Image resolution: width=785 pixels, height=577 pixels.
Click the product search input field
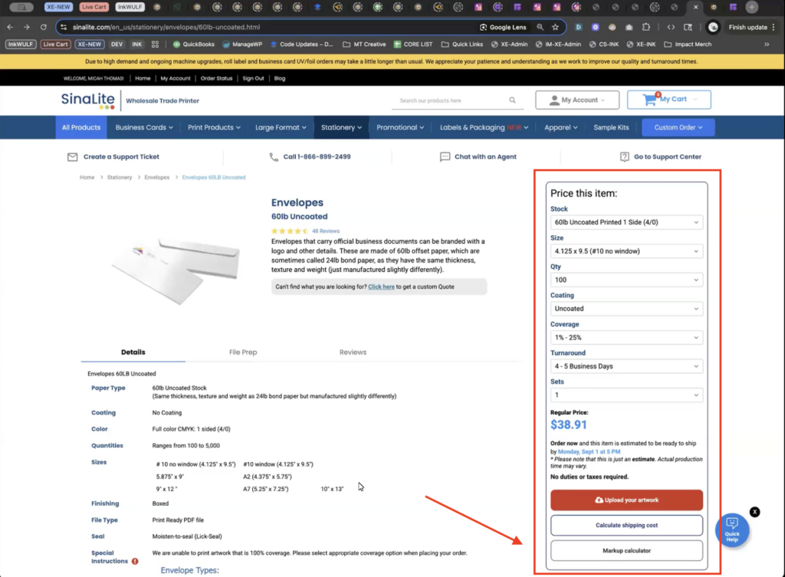click(451, 100)
